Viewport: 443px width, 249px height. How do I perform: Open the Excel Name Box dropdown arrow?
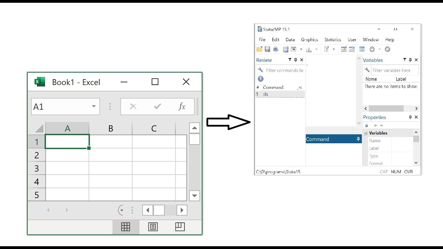click(x=93, y=107)
